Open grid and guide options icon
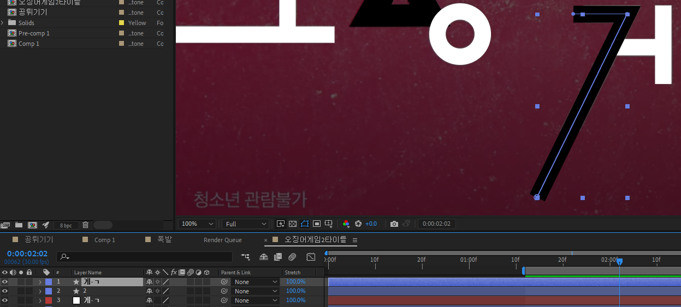The image size is (681, 307). [x=329, y=224]
